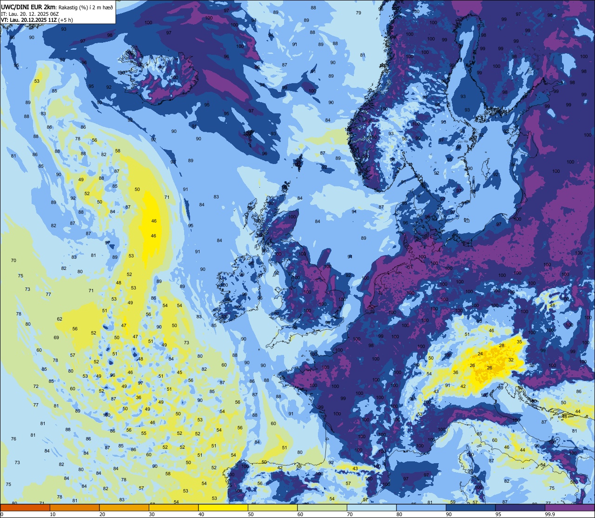Image resolution: width=595 pixels, height=518 pixels.
Task: Click the 'VT: Lau. 20.12.2025 11Z (+5 h)' line
Action: click(37, 20)
